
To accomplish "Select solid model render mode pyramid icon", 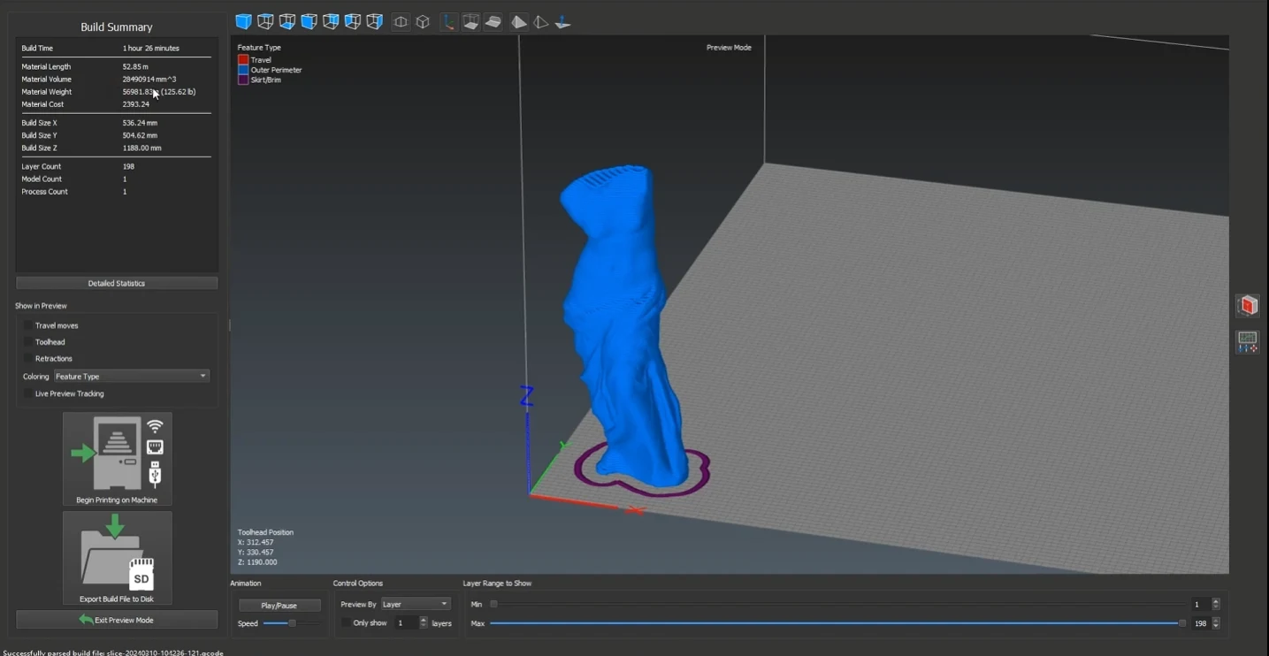I will (x=519, y=21).
